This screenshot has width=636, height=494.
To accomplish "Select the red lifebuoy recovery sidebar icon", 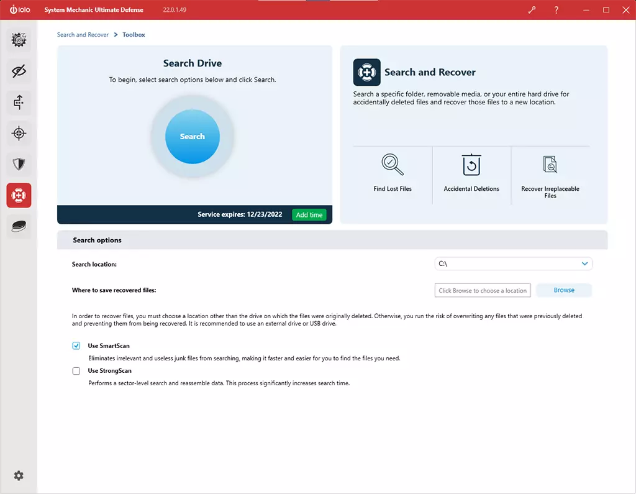I will pos(19,195).
